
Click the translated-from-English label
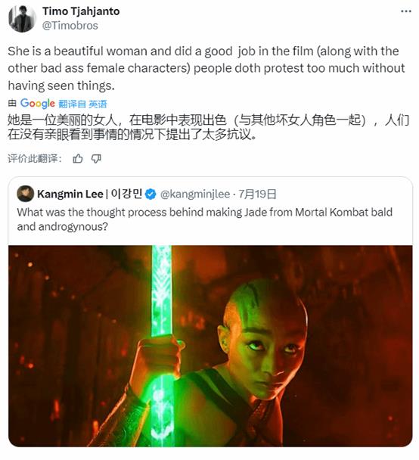82,104
